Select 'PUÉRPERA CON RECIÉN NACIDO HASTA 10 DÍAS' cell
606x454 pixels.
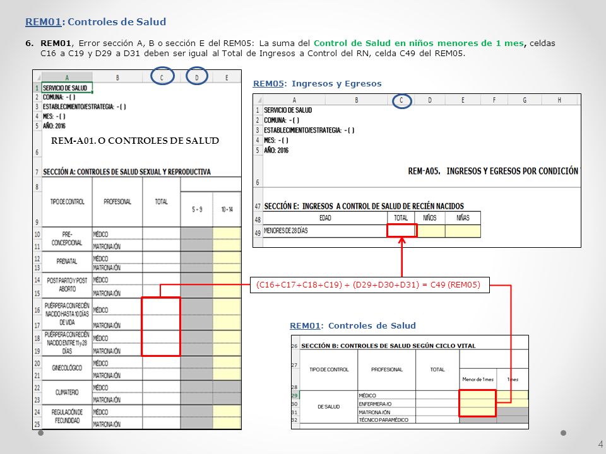67,314
